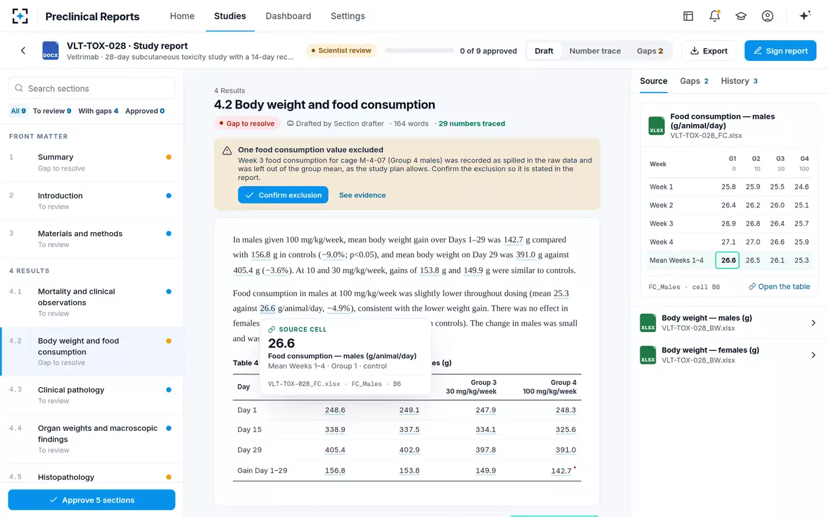Select the Number trace view
Image resolution: width=828 pixels, height=517 pixels.
595,51
